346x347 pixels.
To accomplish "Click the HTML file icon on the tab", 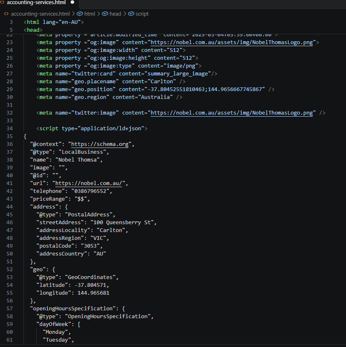I will pyautogui.click(x=2, y=2).
